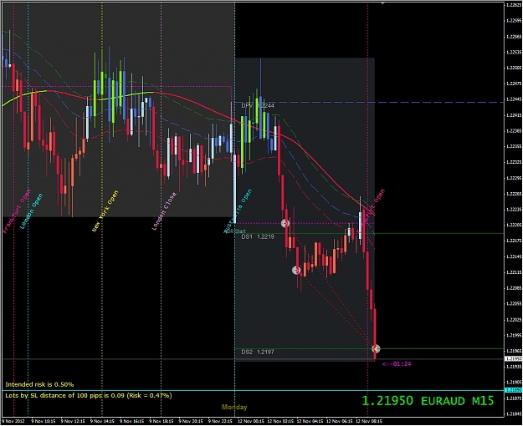Image resolution: width=523 pixels, height=426 pixels.
Task: Click the 1.21845 price axis label
Action: 514,413
